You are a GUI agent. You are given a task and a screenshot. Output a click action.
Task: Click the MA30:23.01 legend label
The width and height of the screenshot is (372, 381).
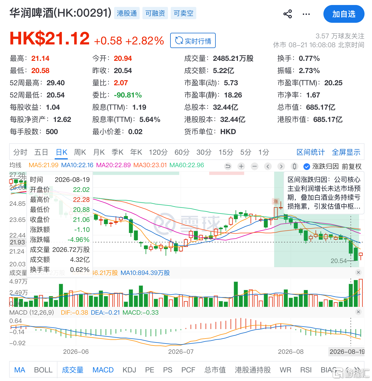(x=150, y=165)
